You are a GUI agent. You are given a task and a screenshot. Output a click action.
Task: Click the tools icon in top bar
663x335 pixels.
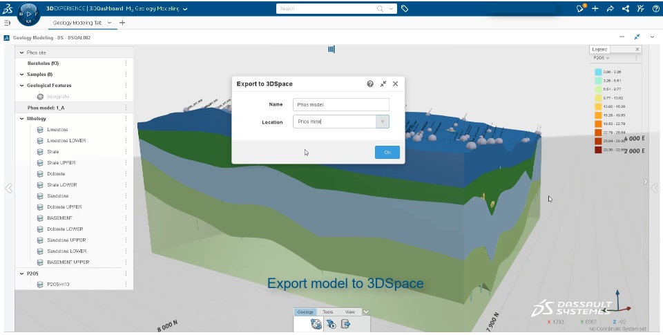pyautogui.click(x=641, y=8)
